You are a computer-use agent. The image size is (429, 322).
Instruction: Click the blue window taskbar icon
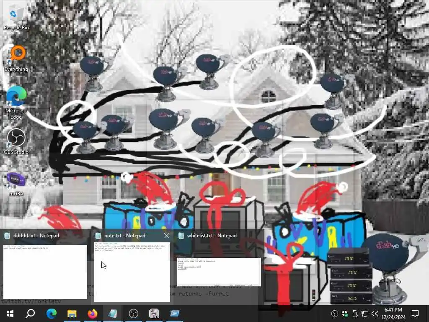pos(174,314)
